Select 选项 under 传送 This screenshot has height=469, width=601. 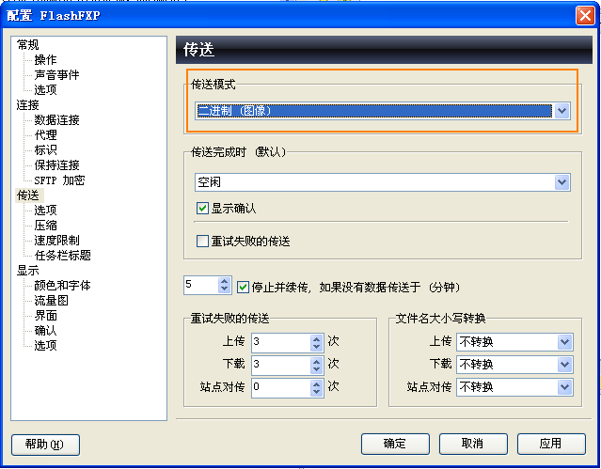[x=45, y=210]
